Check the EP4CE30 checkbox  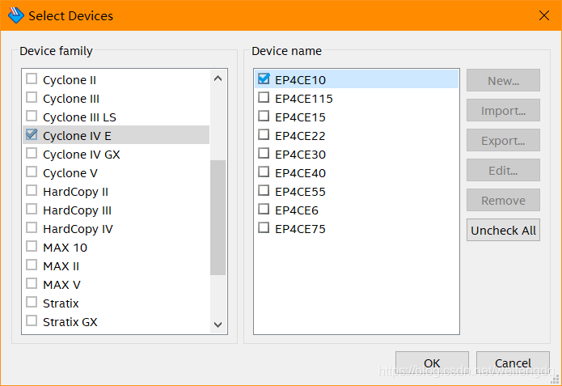coord(264,154)
